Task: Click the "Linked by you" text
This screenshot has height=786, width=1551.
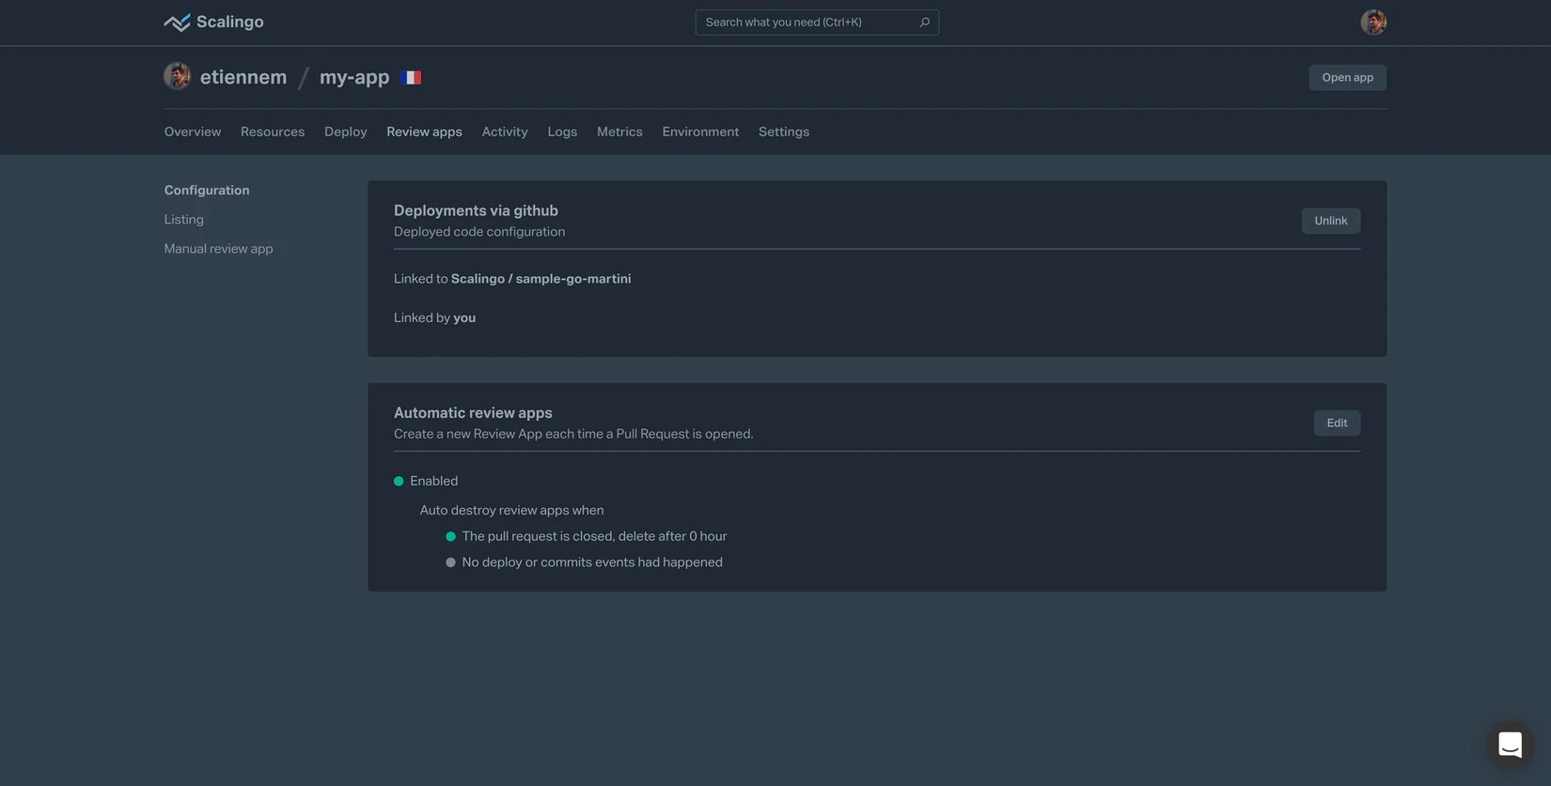Action: [x=434, y=318]
